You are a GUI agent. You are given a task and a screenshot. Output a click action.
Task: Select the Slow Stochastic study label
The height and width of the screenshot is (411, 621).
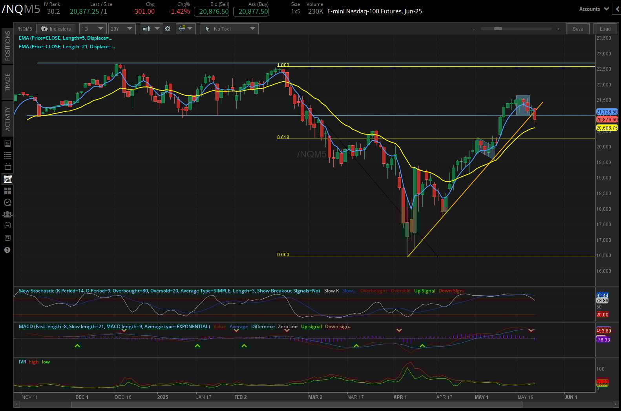(x=169, y=291)
